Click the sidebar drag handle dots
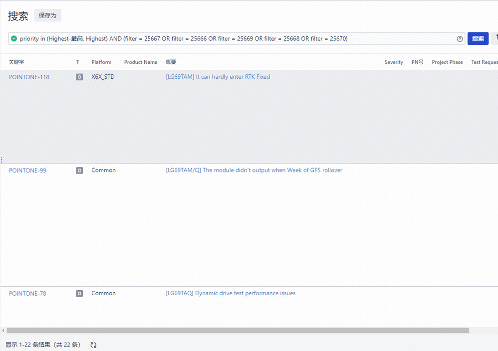This screenshot has height=351, width=498. 1,160
